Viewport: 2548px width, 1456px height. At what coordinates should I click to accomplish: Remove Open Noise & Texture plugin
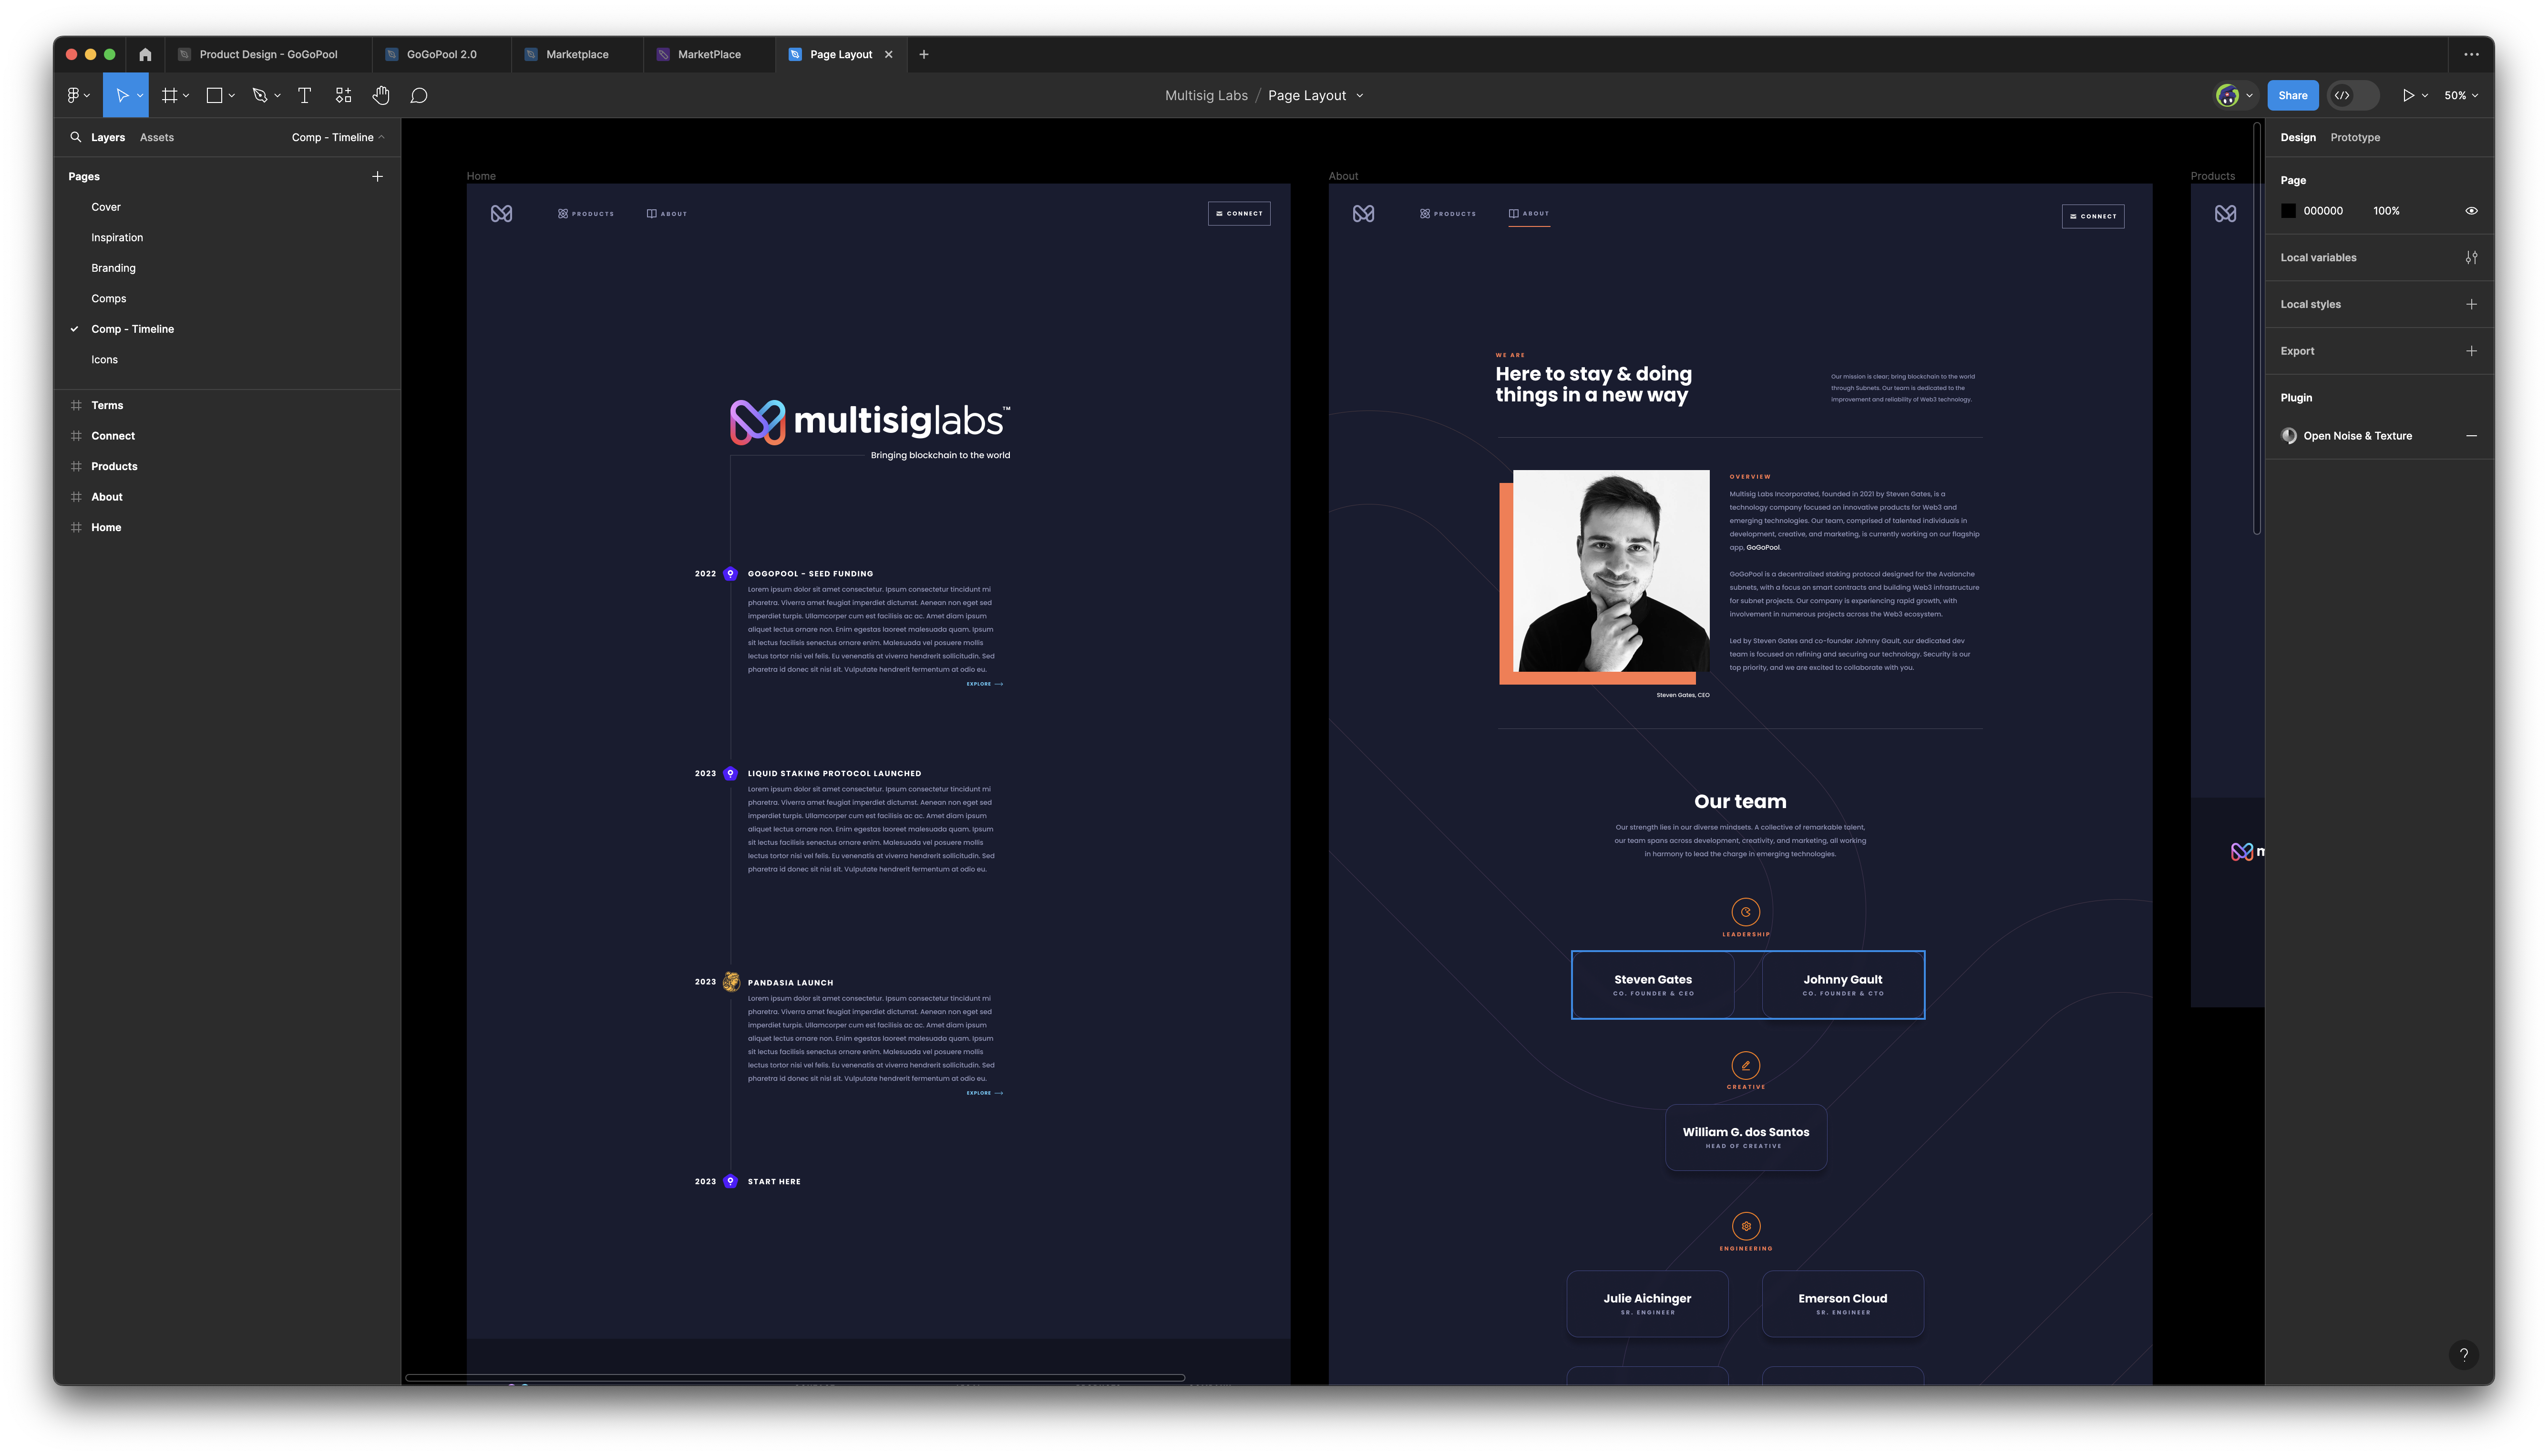2471,436
